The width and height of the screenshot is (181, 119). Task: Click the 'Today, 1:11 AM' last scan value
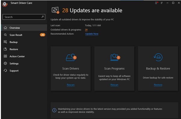click(x=93, y=25)
